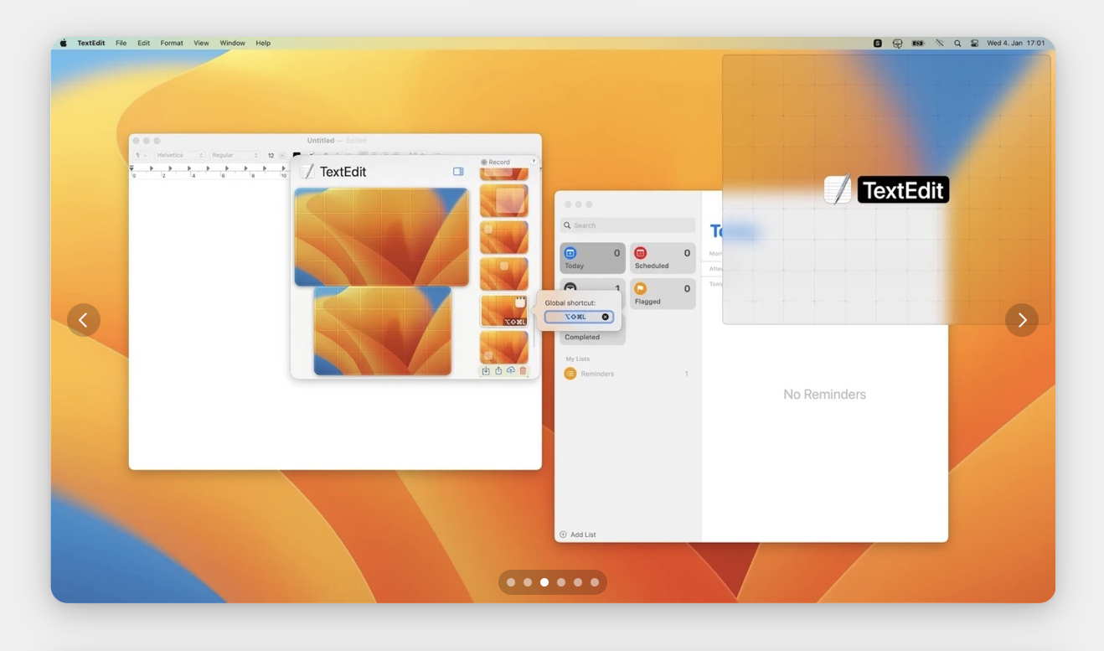Click the share icon at popup bottom

[498, 370]
